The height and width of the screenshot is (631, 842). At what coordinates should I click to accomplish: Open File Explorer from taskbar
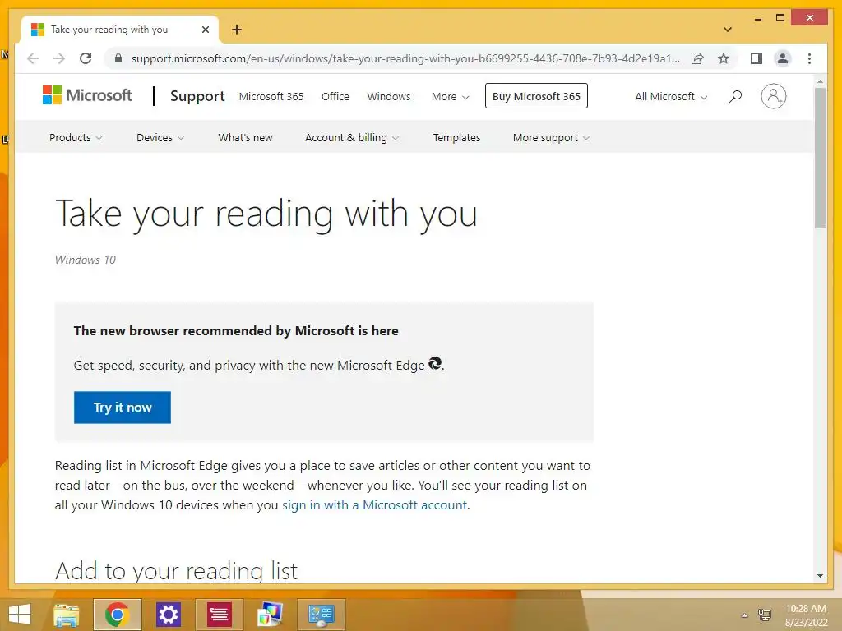(67, 615)
